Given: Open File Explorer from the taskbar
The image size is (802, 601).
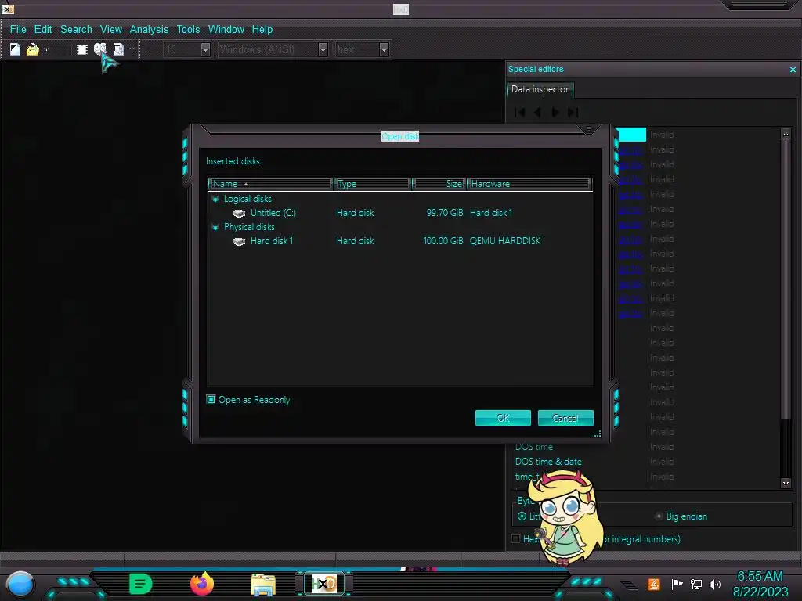Looking at the screenshot, I should click(263, 584).
